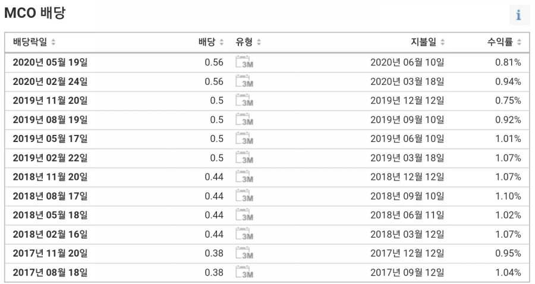Click the 지불일 header label

coord(423,42)
